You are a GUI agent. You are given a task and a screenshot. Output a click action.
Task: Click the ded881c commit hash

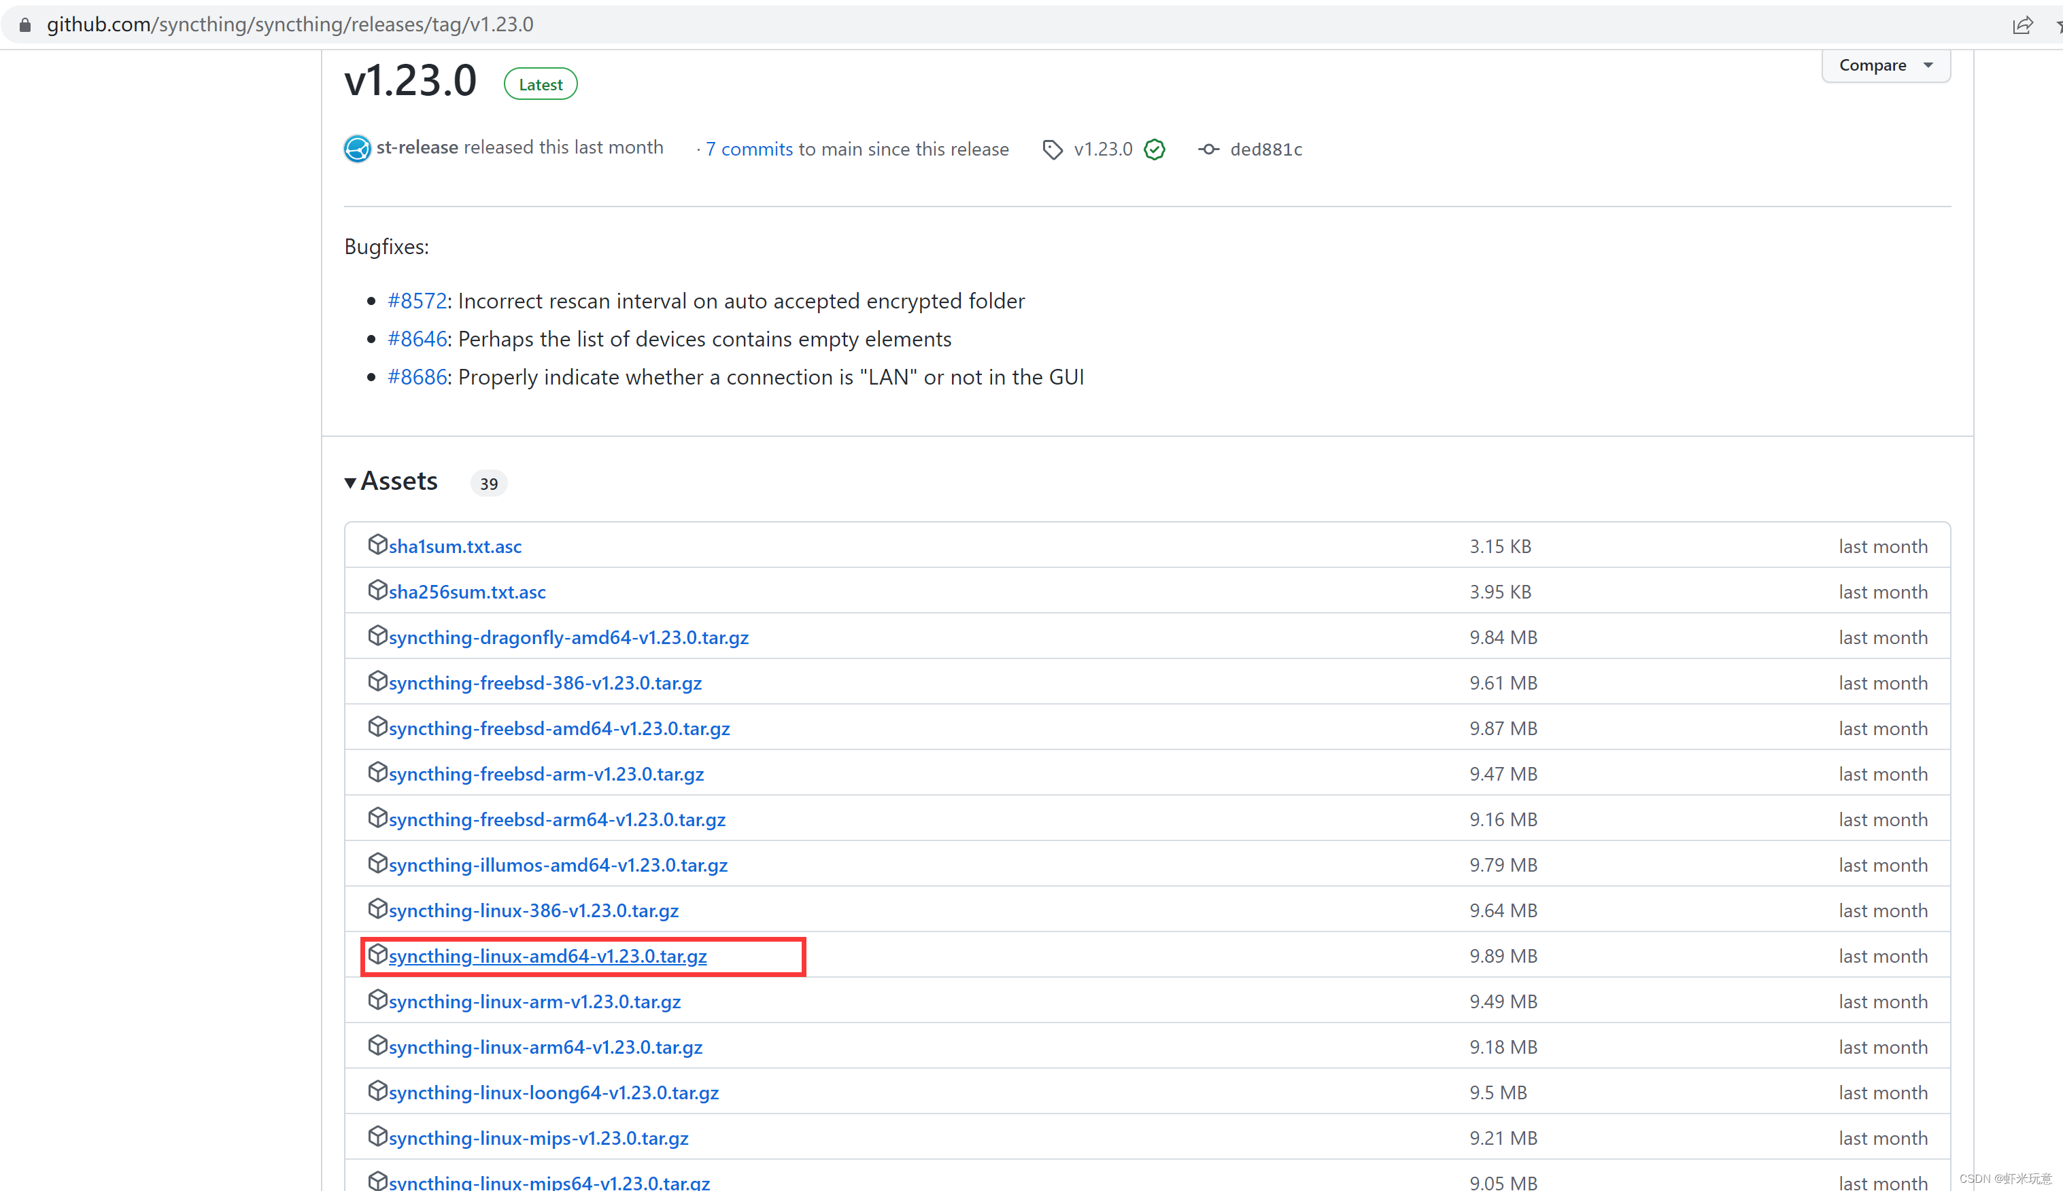click(1265, 149)
